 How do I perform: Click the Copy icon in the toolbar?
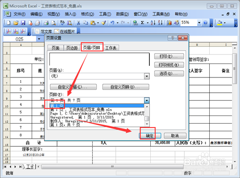(x=85, y=23)
